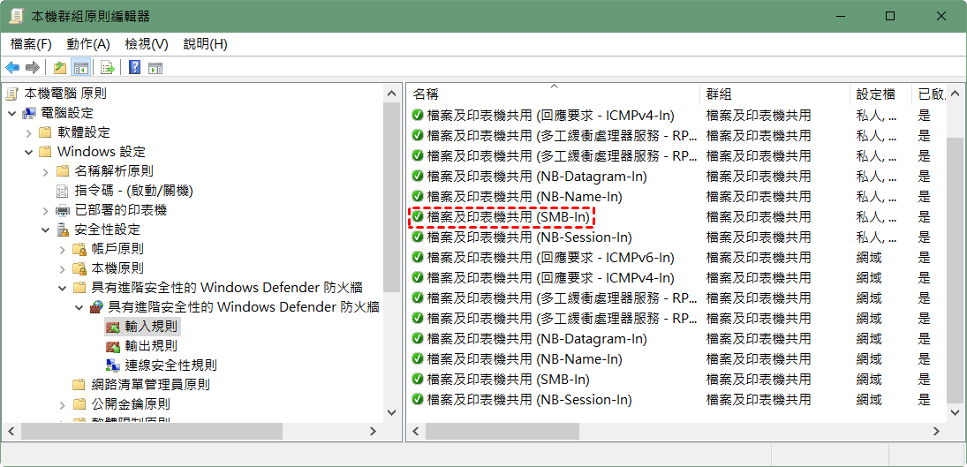The image size is (967, 467).
Task: Expand the 帳戶原則 tree node
Action: [63, 250]
